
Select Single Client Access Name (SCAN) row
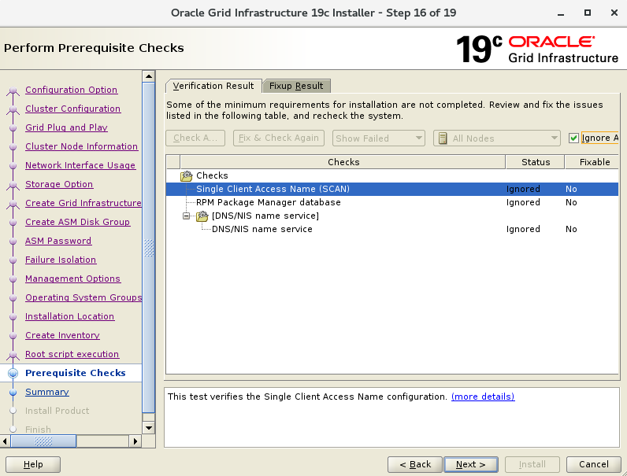(x=392, y=189)
